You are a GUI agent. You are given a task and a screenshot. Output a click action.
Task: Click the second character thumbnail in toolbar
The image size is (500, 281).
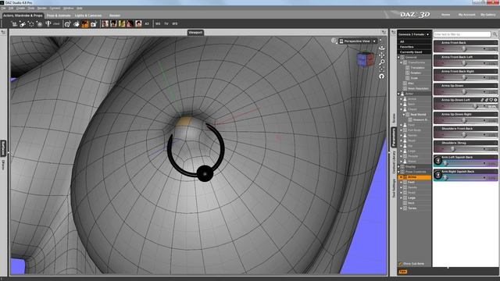pos(113,23)
